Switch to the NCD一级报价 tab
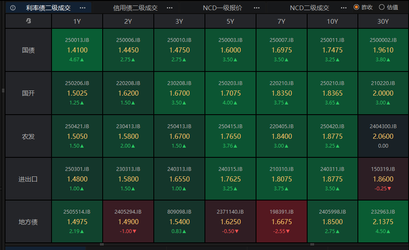Image resolution: width=409 pixels, height=250 pixels. 222,8
